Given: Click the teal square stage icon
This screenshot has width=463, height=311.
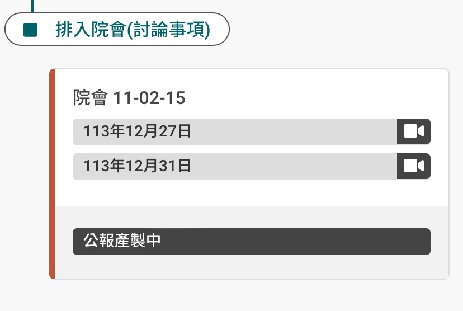Looking at the screenshot, I should tap(30, 30).
